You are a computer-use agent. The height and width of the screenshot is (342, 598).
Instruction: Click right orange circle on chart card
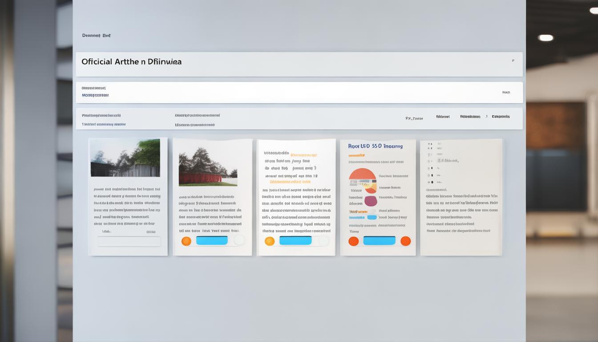pyautogui.click(x=405, y=241)
